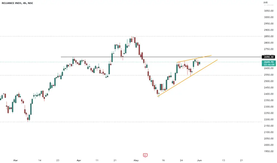
Task: Click the earnings 'E' marker icon
Action: coord(145,155)
